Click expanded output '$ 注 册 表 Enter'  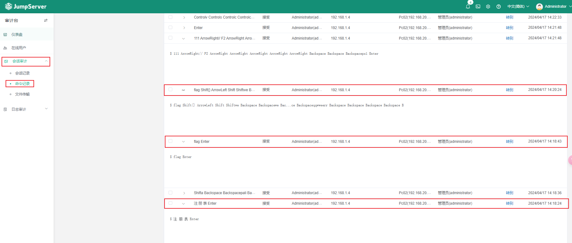point(184,219)
